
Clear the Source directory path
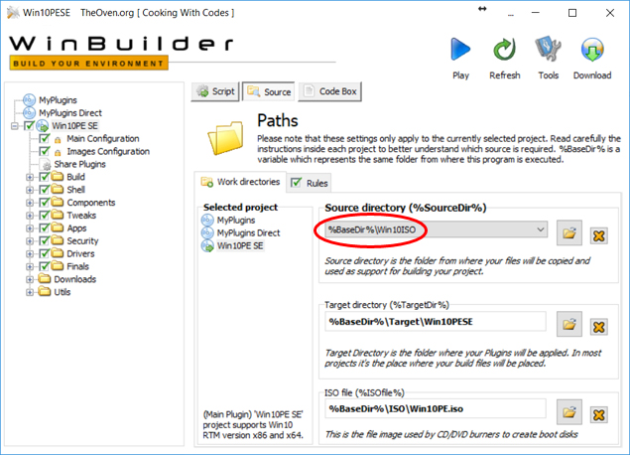tap(598, 235)
